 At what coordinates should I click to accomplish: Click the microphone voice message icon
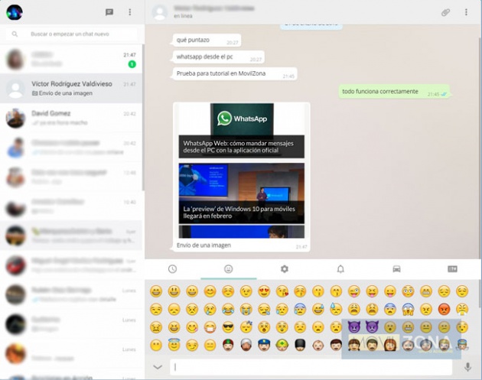[x=467, y=367]
